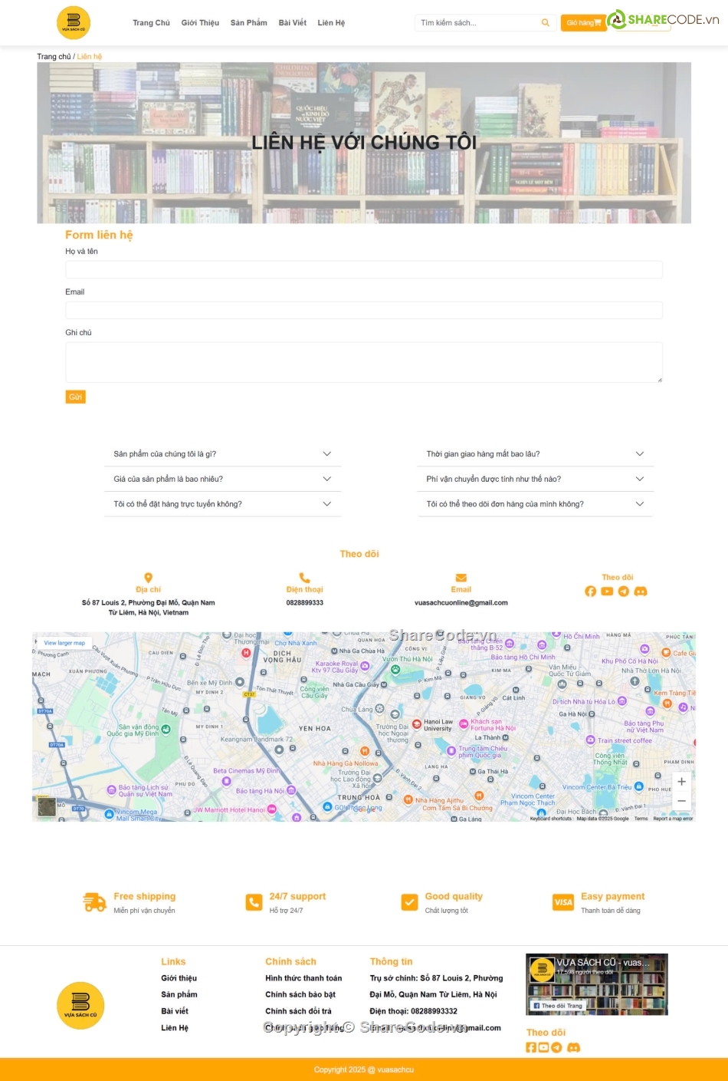Expand 'Sản phẩm của chúng tôi là gì?'
Viewport: 728px width, 1081px height.
[222, 454]
